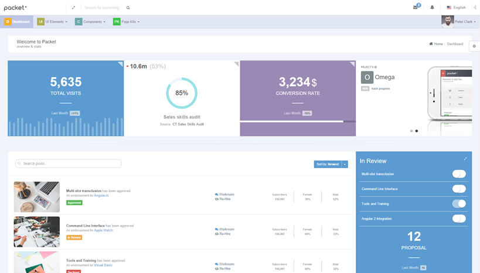Open the messages inbox icon with badge
The width and height of the screenshot is (480, 273).
pos(416,7)
